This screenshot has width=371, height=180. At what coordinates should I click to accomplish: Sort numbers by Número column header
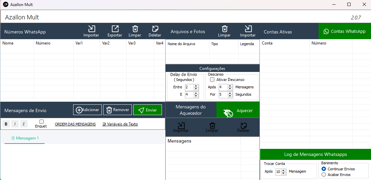[54, 43]
